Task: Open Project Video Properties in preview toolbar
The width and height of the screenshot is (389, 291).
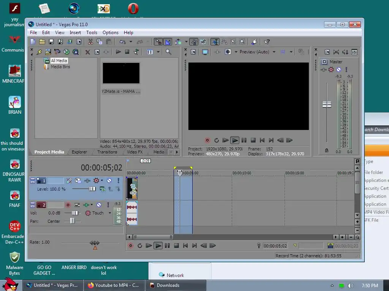Action: pyautogui.click(x=193, y=52)
